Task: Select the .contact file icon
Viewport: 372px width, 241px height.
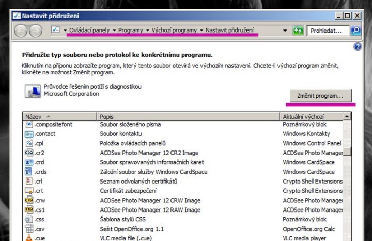Action: click(x=29, y=134)
